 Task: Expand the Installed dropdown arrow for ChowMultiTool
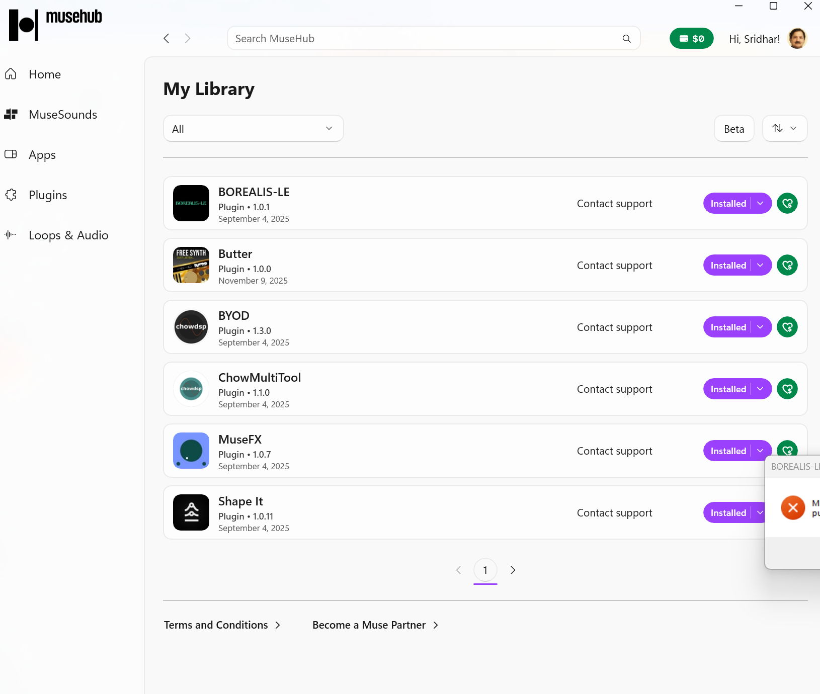(x=761, y=389)
